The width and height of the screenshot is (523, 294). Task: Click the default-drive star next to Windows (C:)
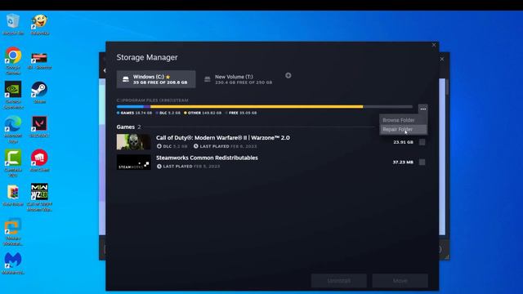[168, 77]
